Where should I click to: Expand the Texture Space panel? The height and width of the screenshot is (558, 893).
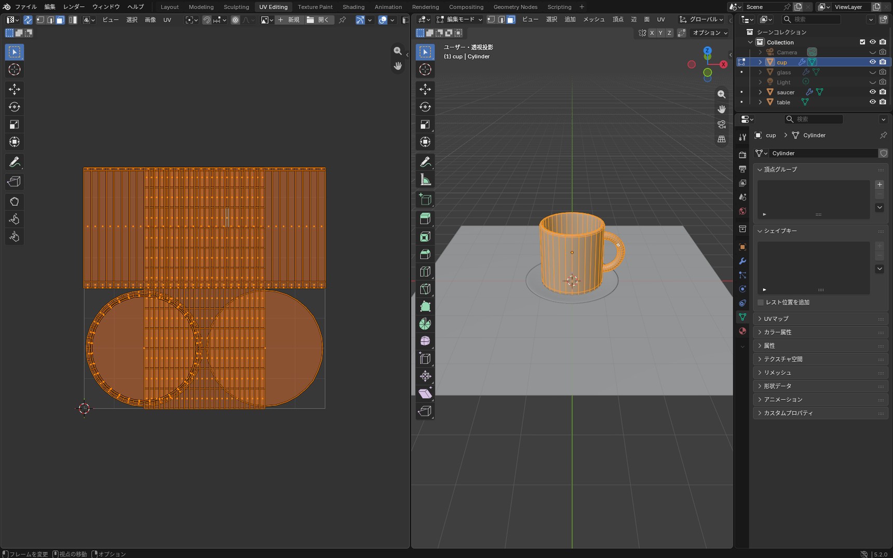point(821,359)
